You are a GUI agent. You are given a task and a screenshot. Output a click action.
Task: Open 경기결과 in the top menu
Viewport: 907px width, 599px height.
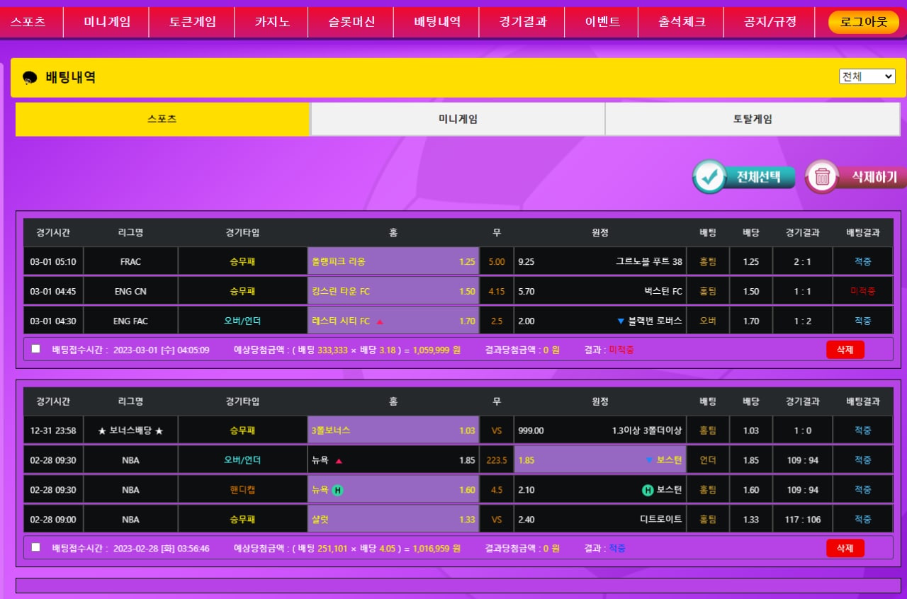click(522, 22)
